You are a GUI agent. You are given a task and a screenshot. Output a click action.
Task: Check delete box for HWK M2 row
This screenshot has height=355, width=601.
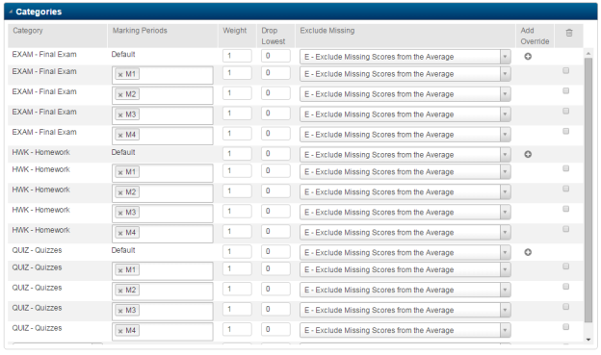tap(565, 189)
